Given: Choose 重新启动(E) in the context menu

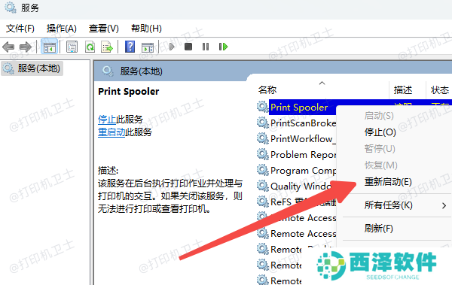Looking at the screenshot, I should pos(388,182).
